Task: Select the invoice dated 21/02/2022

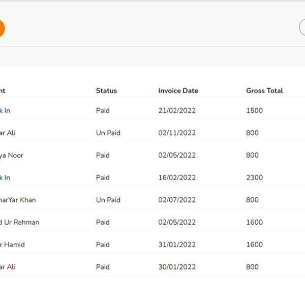Action: coord(176,110)
